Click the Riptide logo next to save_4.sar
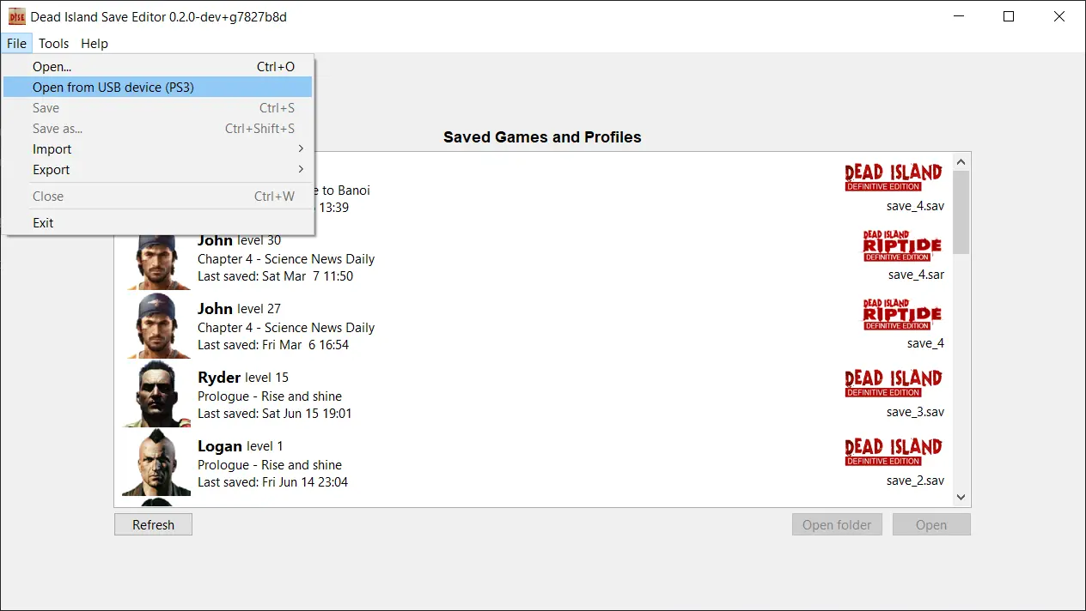 click(902, 245)
